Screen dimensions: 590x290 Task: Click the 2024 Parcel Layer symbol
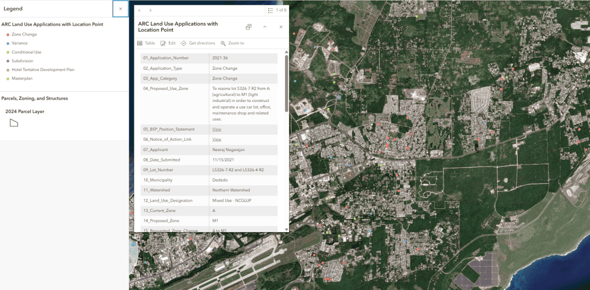(14, 123)
